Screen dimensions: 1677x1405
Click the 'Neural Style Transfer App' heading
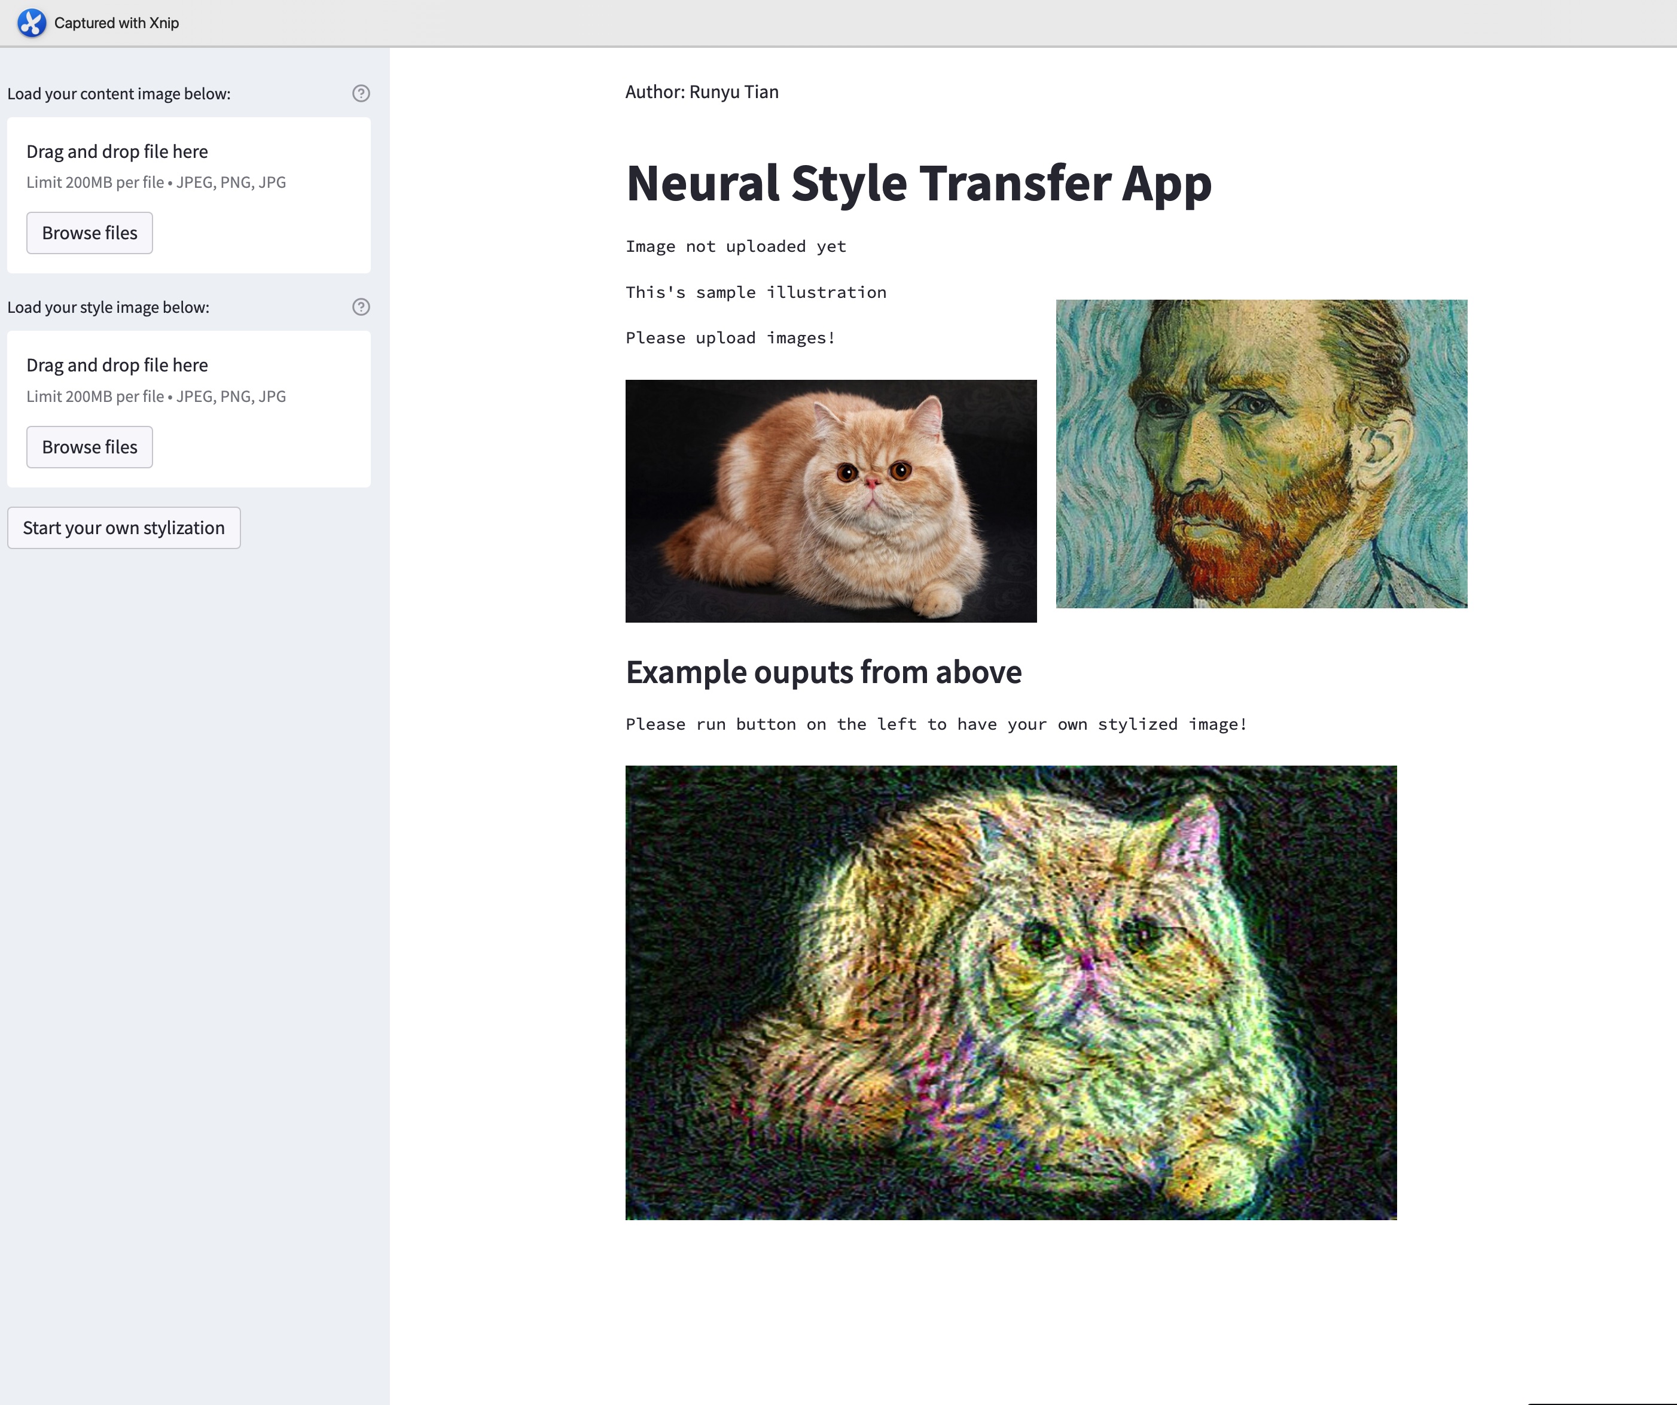[919, 183]
